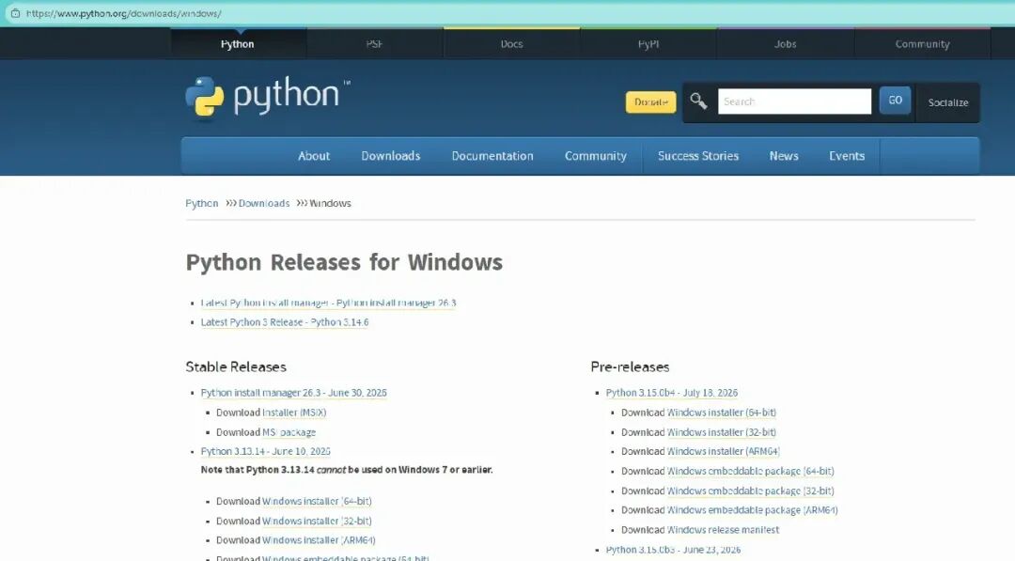Download stable Windows installer (64-bit)
Viewport: 1015px width, 561px height.
click(x=317, y=501)
